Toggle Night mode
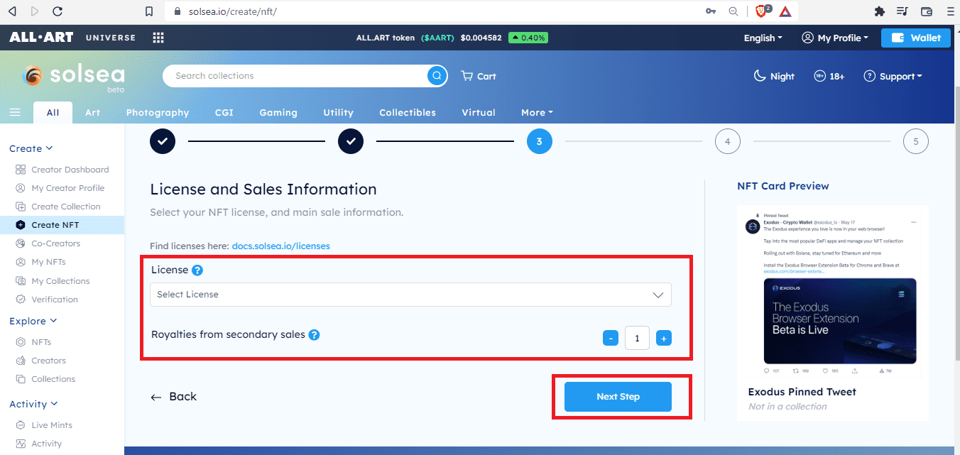This screenshot has width=960, height=455. point(774,76)
